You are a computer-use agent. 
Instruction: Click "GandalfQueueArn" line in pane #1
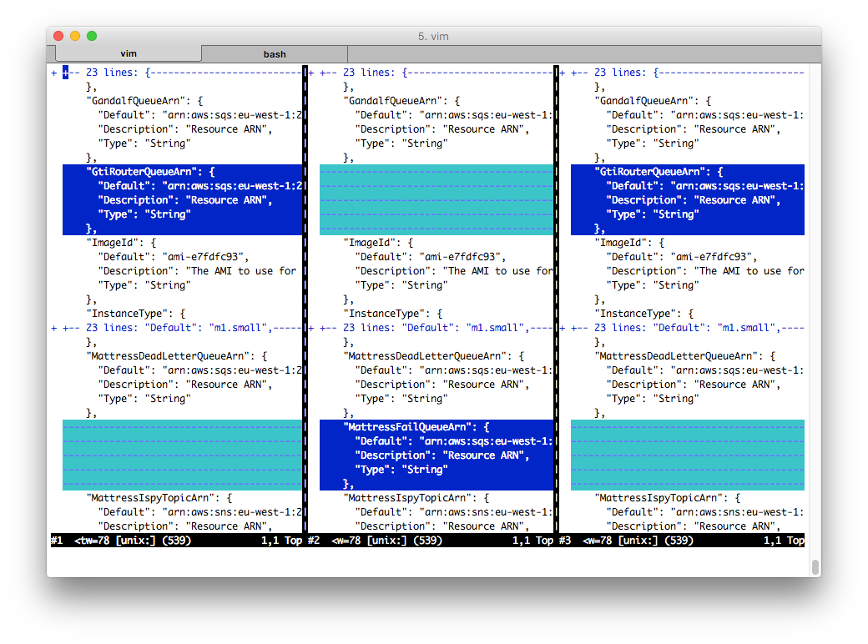[144, 101]
